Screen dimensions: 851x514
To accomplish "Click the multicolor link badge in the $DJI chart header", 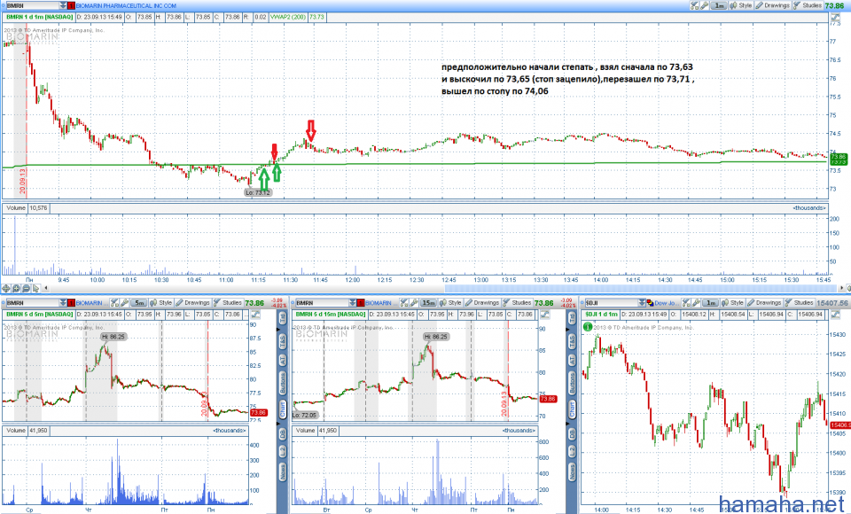I will pyautogui.click(x=650, y=303).
